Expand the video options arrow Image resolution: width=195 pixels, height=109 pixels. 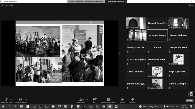pyautogui.click(x=26, y=100)
